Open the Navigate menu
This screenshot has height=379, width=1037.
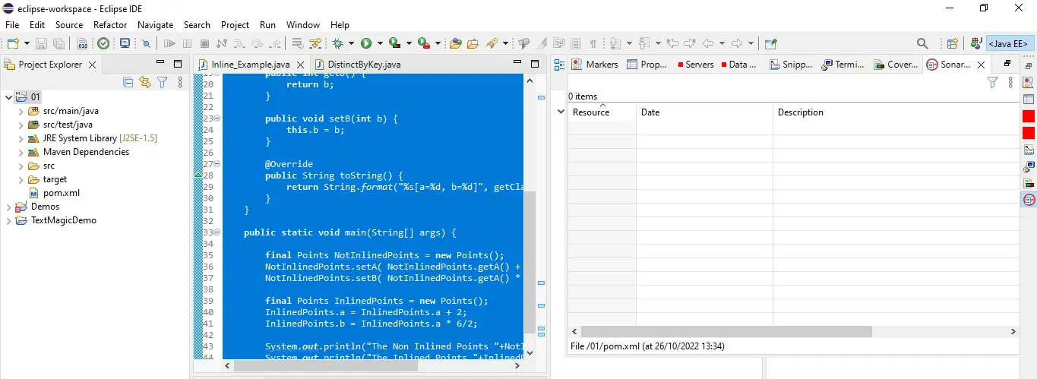pyautogui.click(x=155, y=25)
